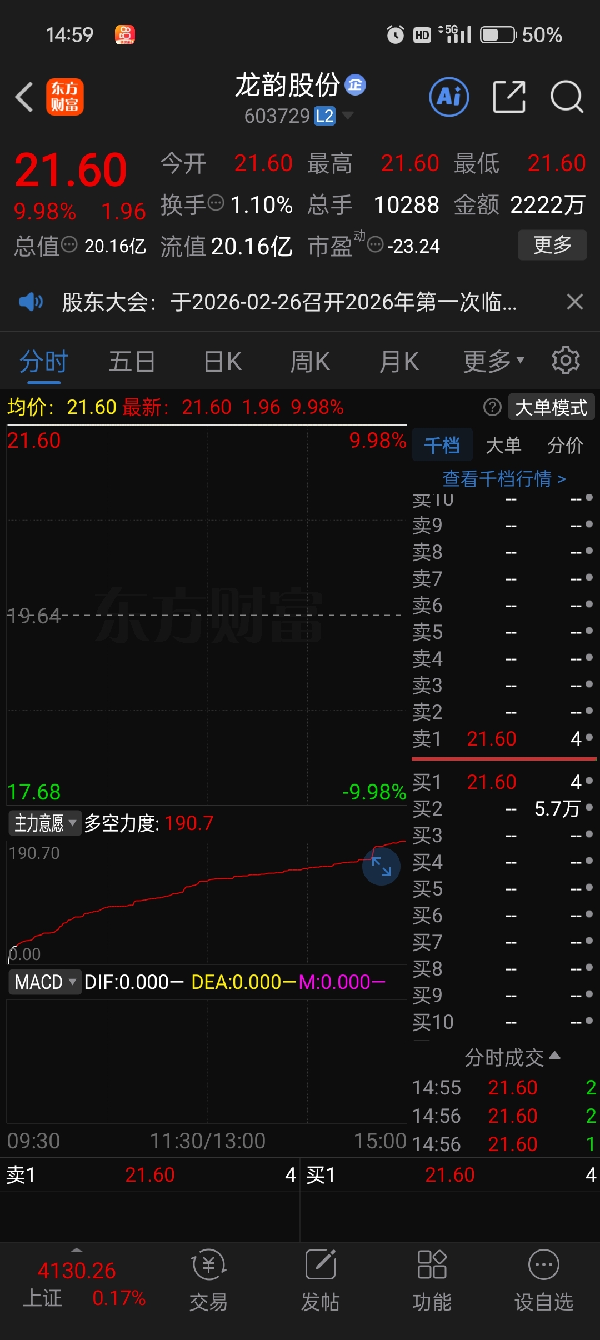
Task: Toggle 大单模式 button
Action: (552, 407)
